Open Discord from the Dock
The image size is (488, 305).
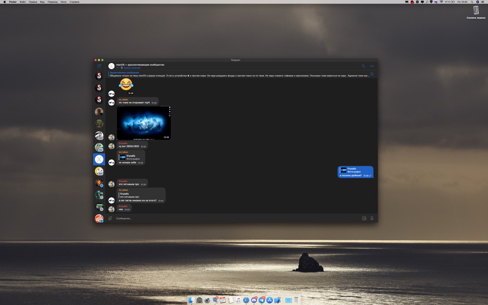tap(254, 300)
